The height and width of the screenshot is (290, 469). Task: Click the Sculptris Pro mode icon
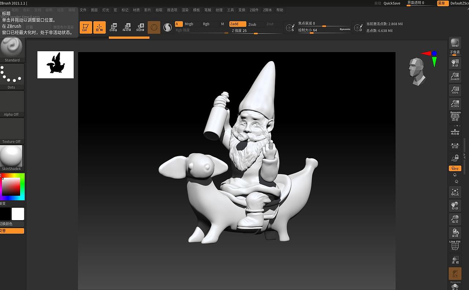coord(167,27)
